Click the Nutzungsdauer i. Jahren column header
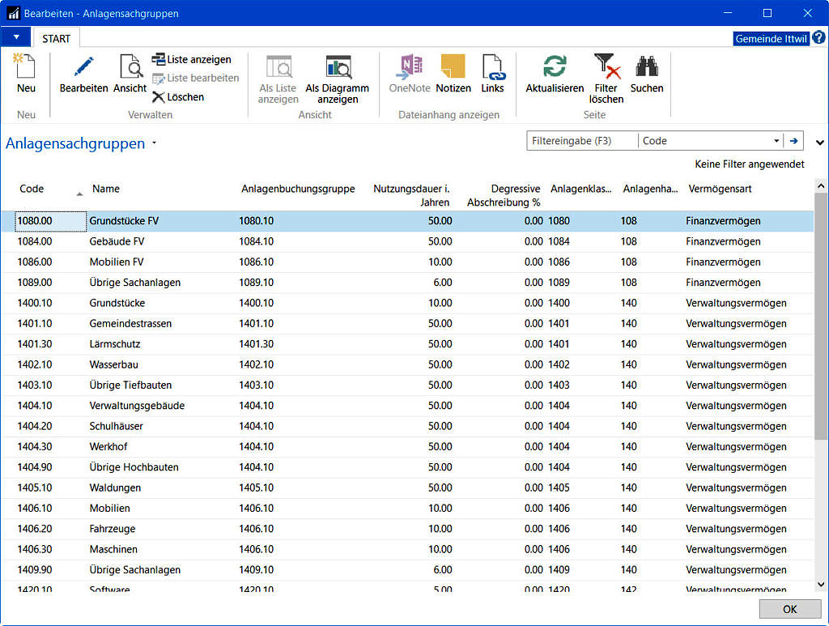 411,195
